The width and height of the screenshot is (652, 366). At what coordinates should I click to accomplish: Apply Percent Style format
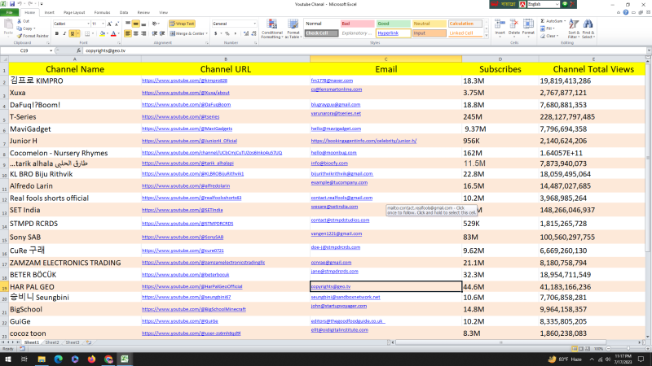227,33
